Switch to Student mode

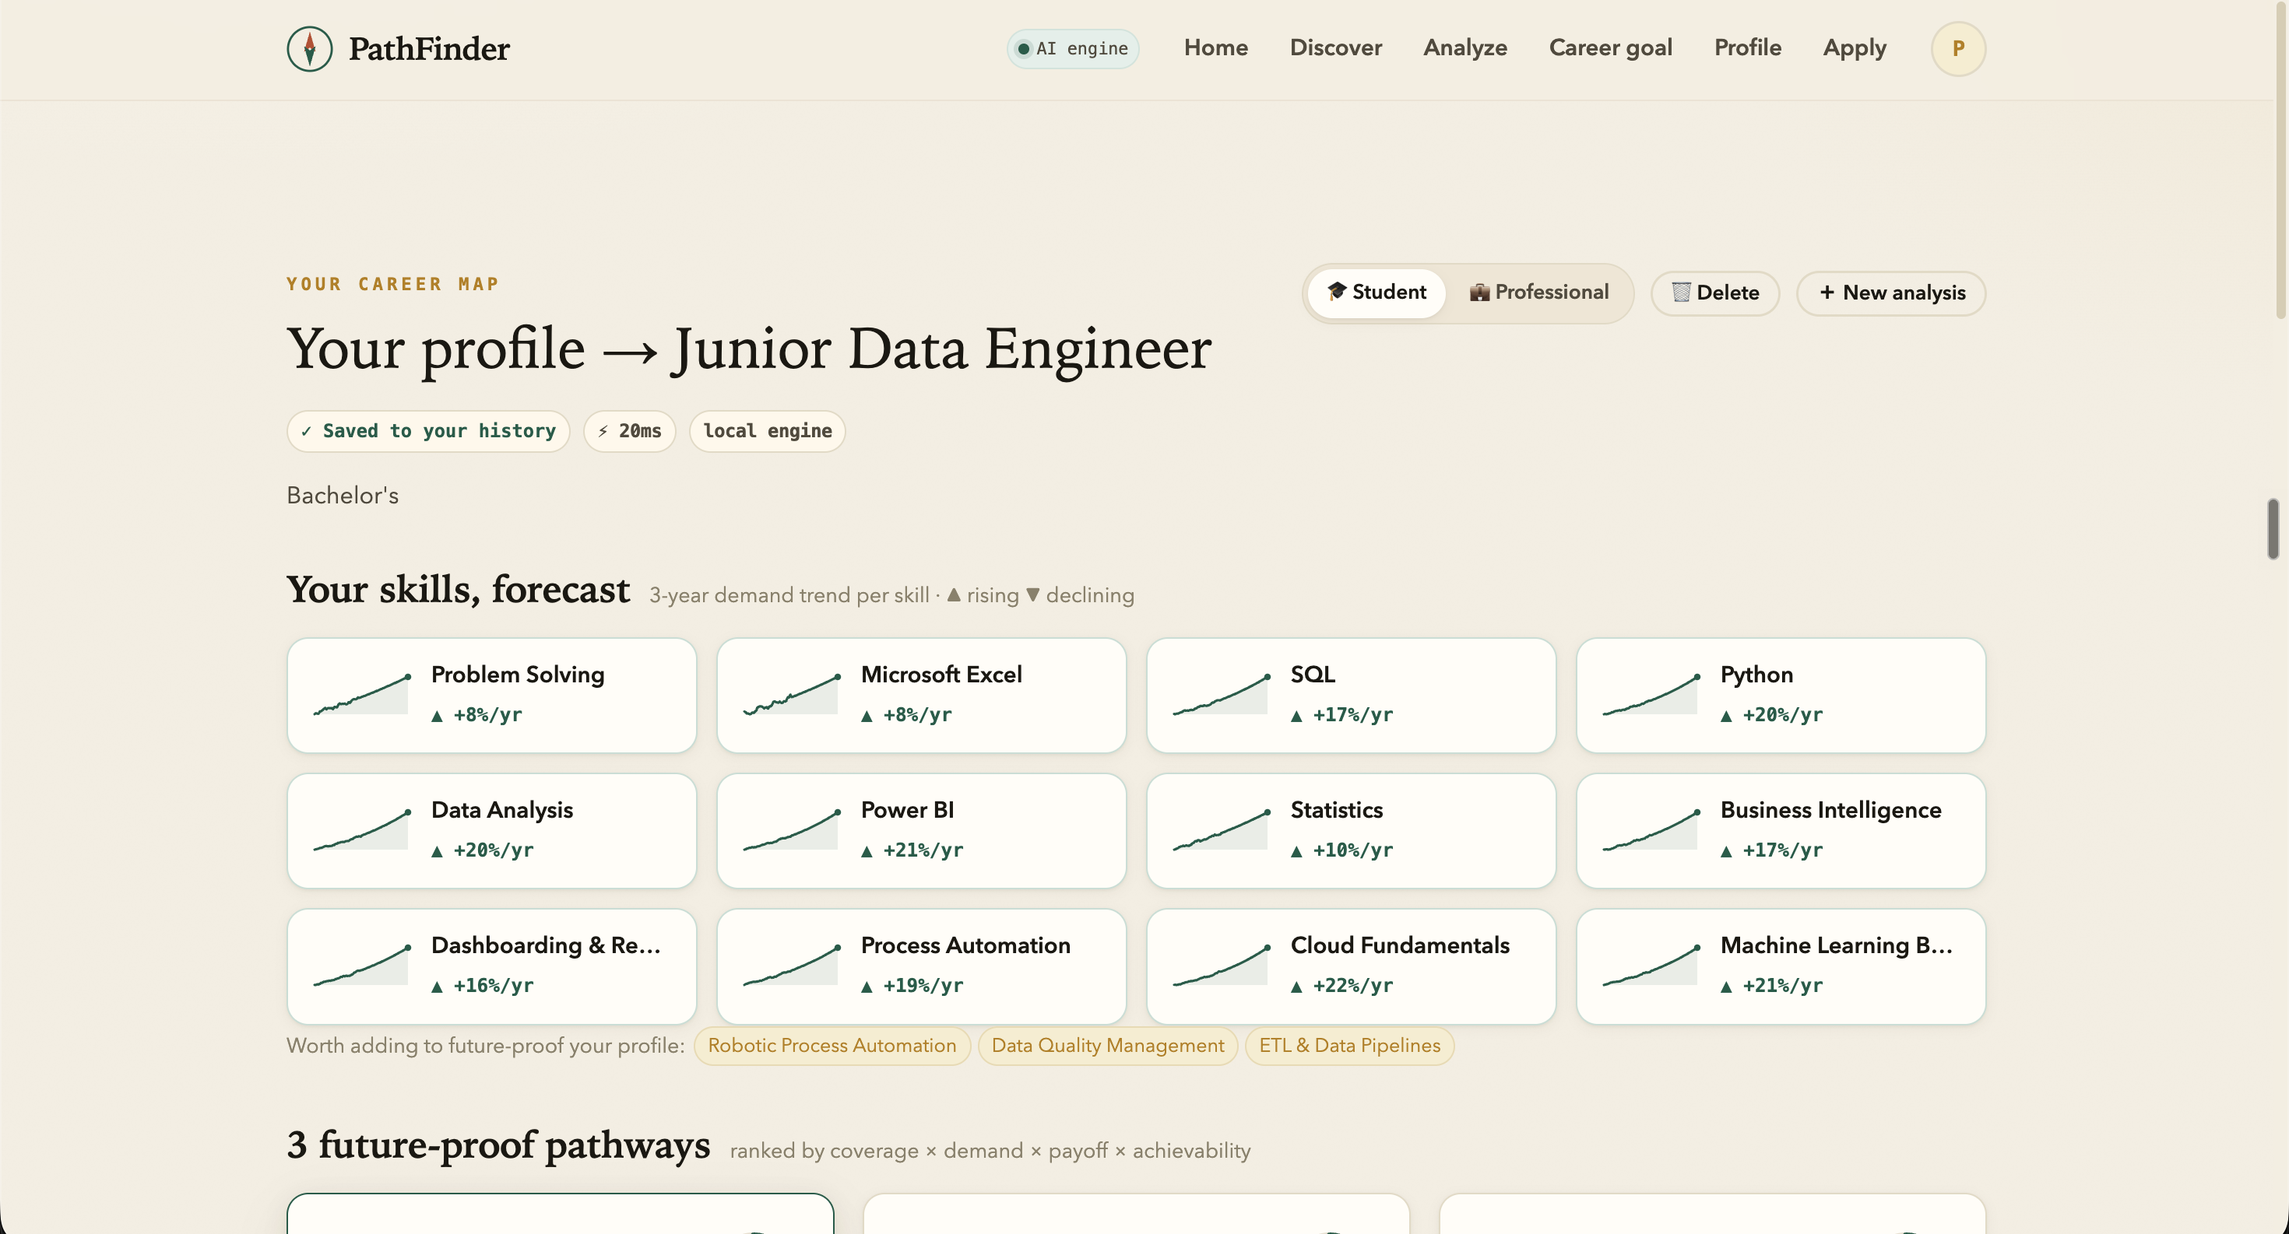click(x=1377, y=292)
